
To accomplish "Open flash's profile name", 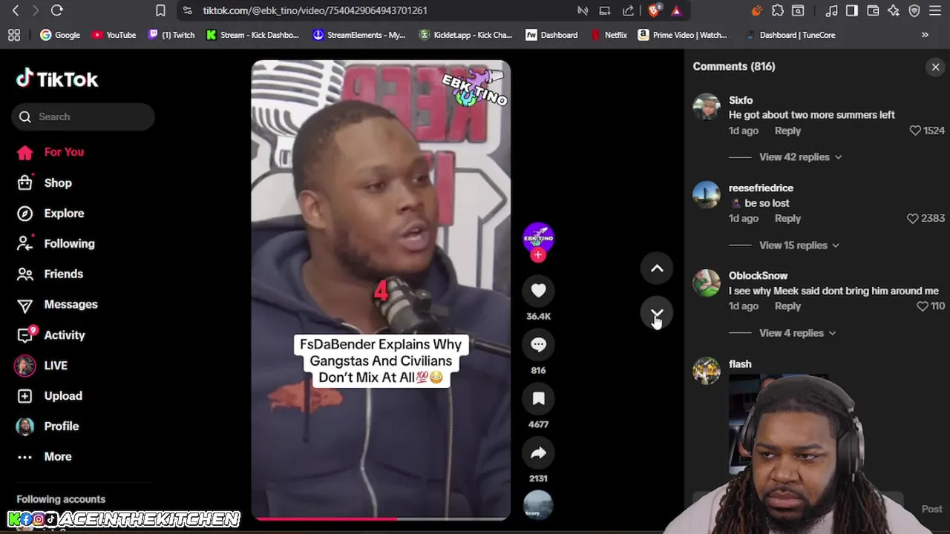I will [740, 364].
